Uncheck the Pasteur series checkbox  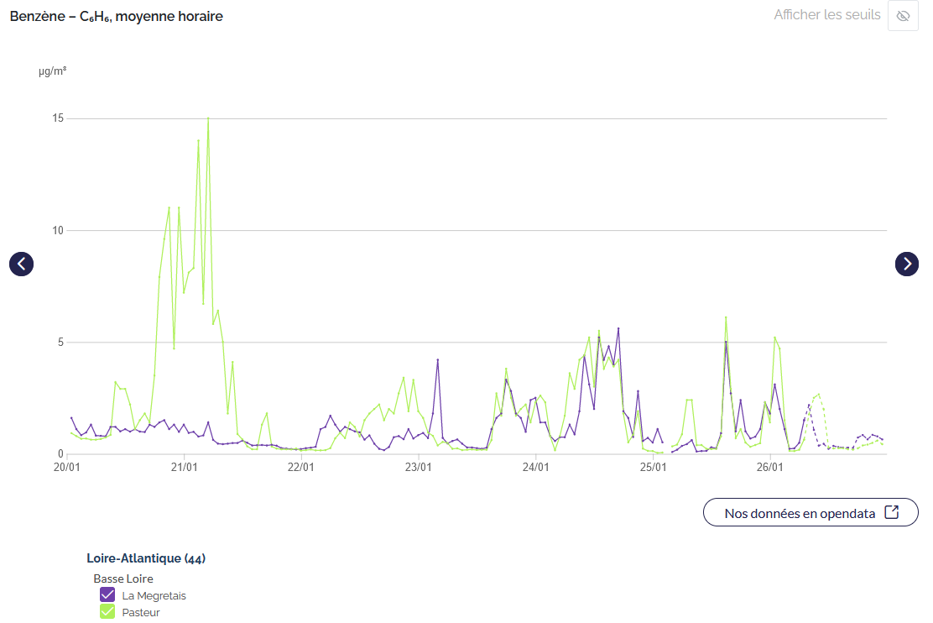point(107,612)
